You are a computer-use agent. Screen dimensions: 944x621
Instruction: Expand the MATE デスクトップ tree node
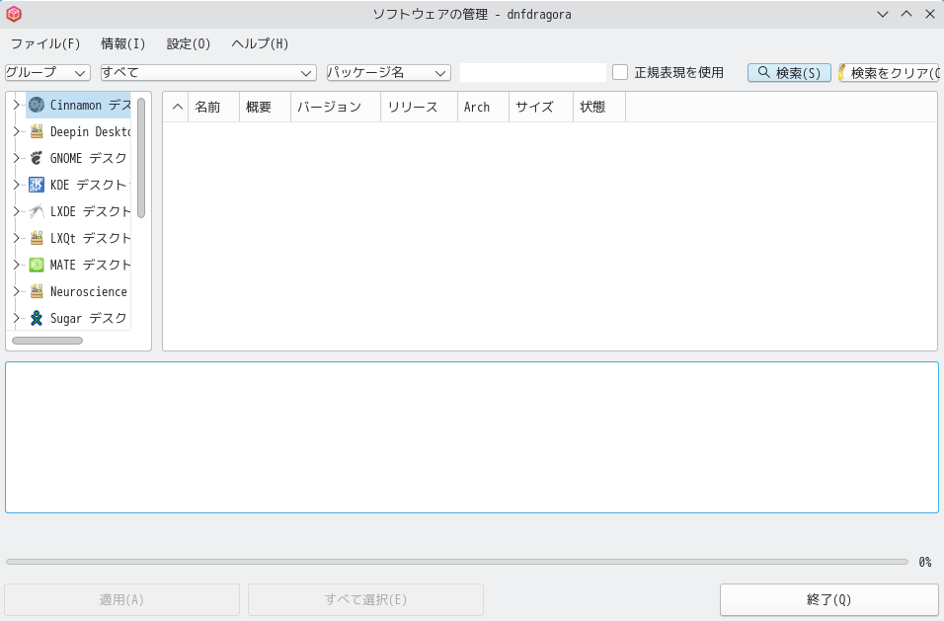click(16, 265)
